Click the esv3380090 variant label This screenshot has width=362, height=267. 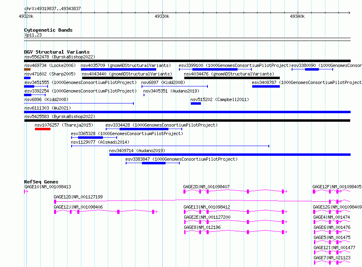click(x=327, y=65)
